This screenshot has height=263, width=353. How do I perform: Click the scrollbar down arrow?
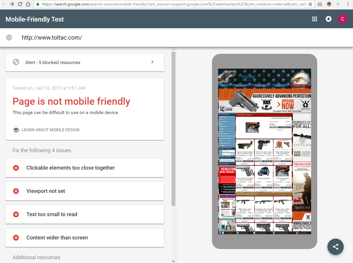(173, 261)
